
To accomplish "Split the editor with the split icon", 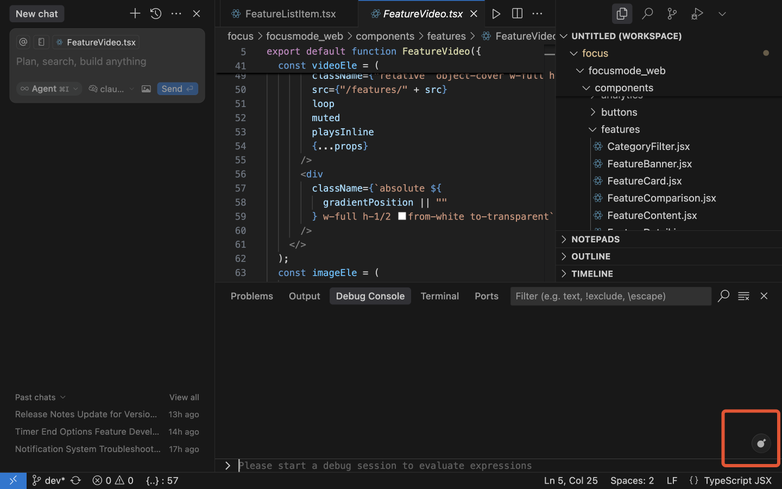I will 517,14.
